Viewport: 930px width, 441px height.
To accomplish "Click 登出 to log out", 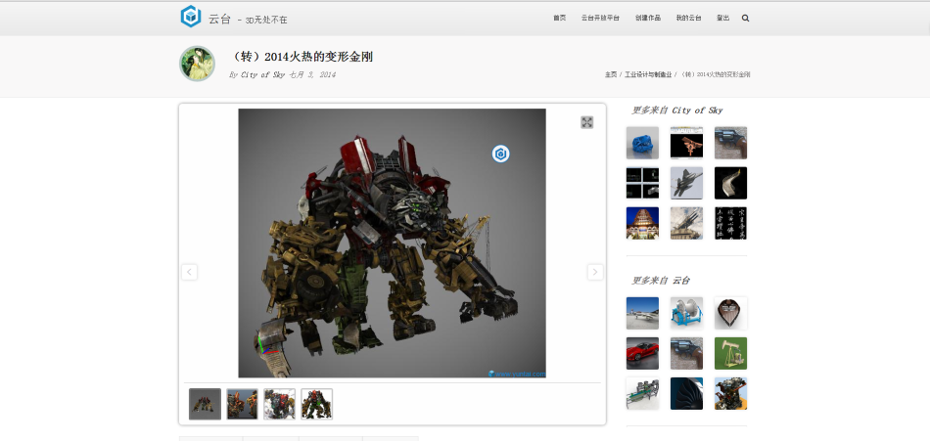I will tap(722, 18).
